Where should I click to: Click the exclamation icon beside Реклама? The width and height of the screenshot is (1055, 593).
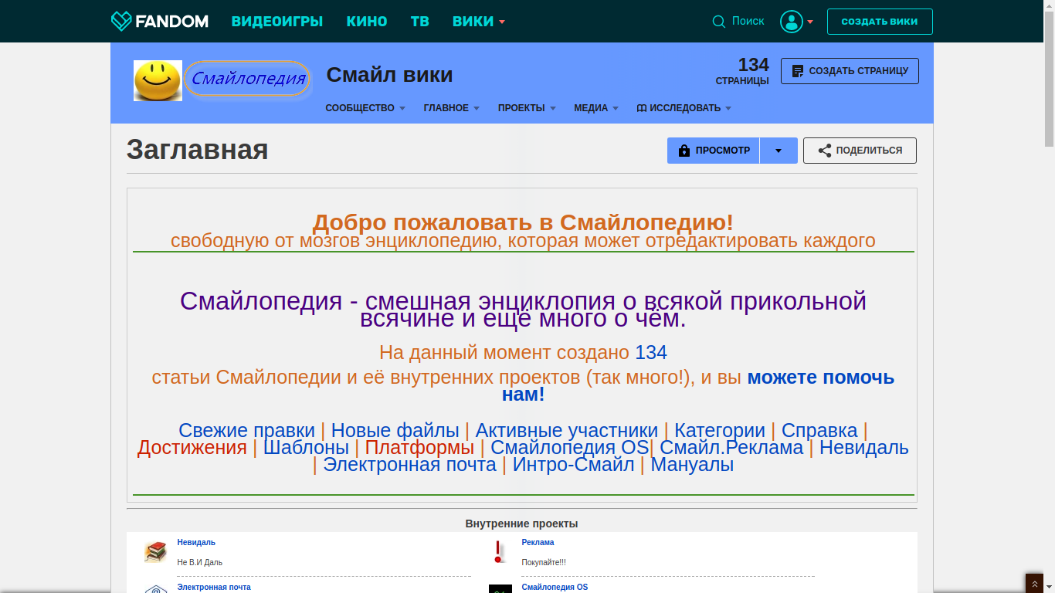point(499,551)
